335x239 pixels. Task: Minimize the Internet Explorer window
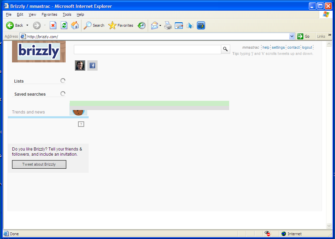point(312,6)
